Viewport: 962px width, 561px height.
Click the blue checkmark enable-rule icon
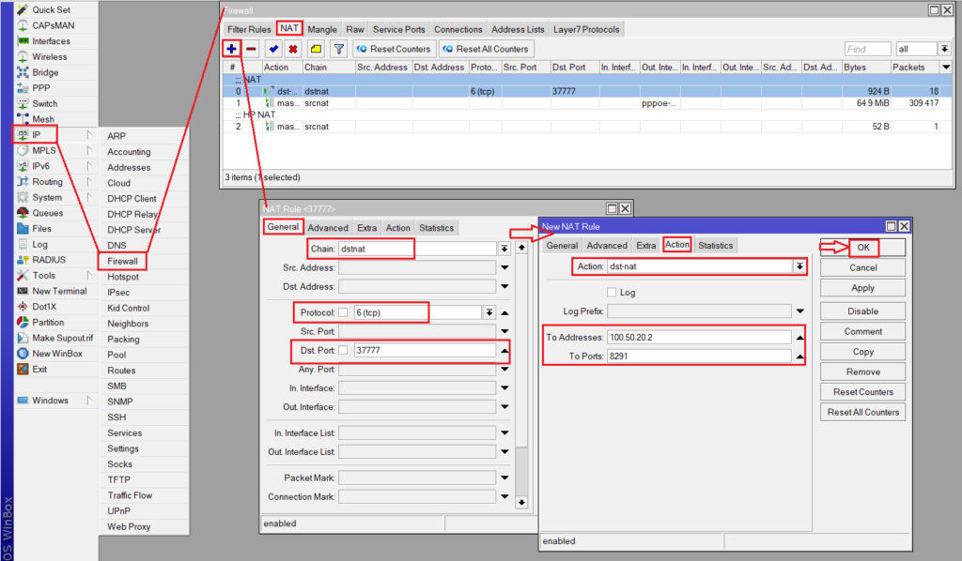point(273,49)
